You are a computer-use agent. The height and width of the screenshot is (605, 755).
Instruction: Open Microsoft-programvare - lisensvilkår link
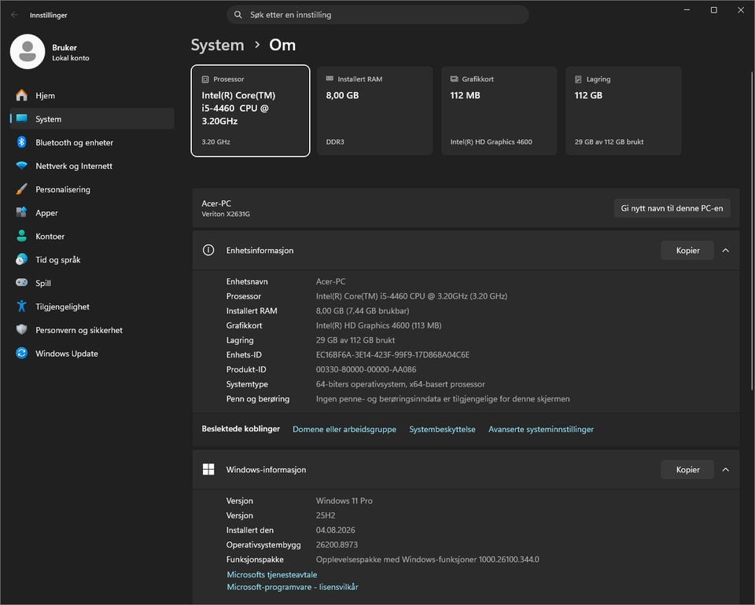coord(293,587)
